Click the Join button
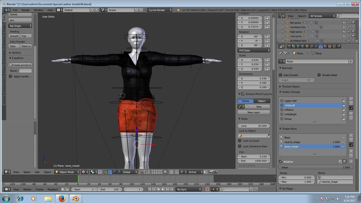This screenshot has width=361, height=203. [20, 20]
